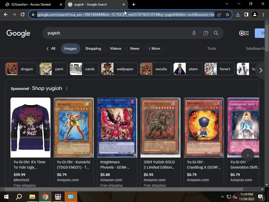269x202 pixels.
Task: Toggle the Chrome side panel
Action: click(x=246, y=15)
